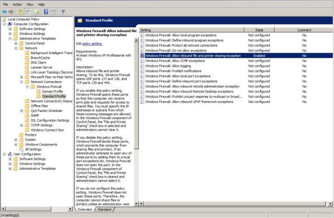Click the Up One Level folder icon
334x218 pixels.
[x=20, y=12]
